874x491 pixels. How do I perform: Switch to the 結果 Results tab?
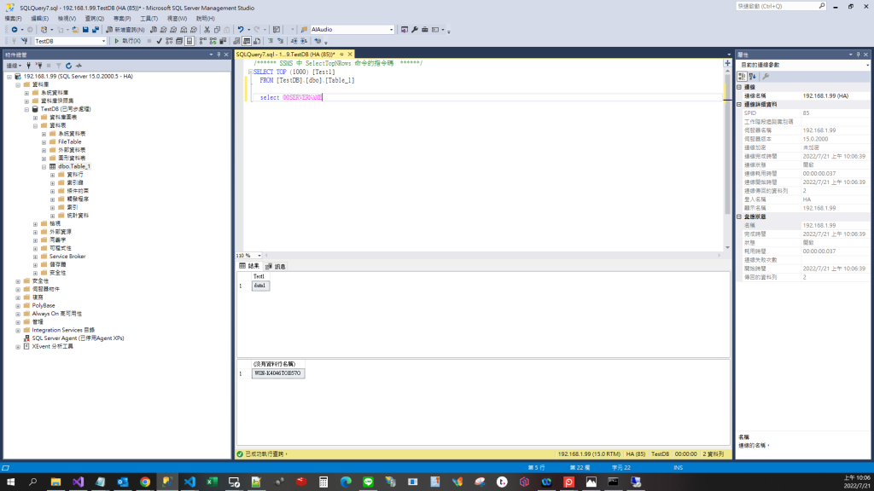(249, 266)
